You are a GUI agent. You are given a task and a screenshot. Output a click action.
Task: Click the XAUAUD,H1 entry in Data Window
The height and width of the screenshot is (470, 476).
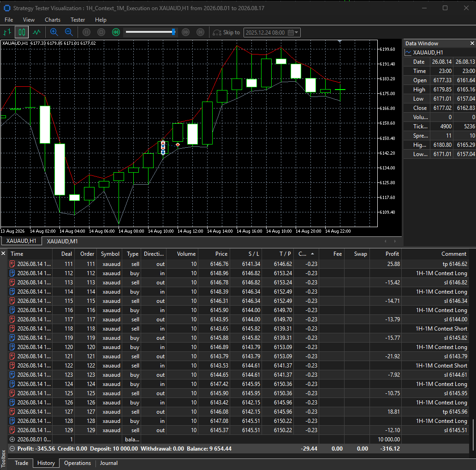pos(428,53)
